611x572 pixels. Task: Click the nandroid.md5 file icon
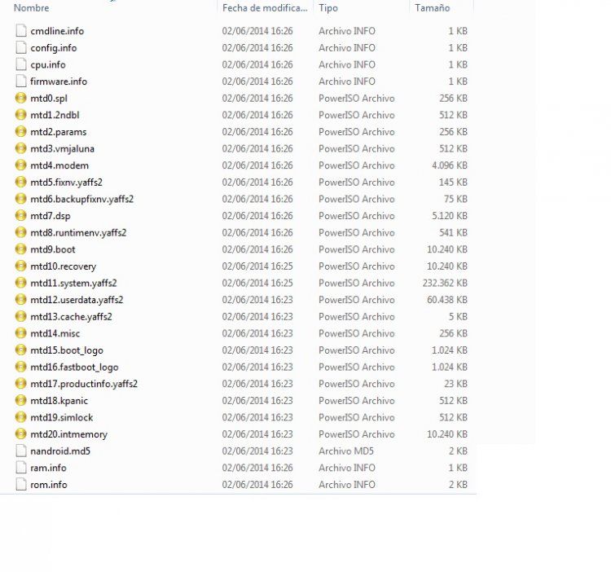pos(20,451)
